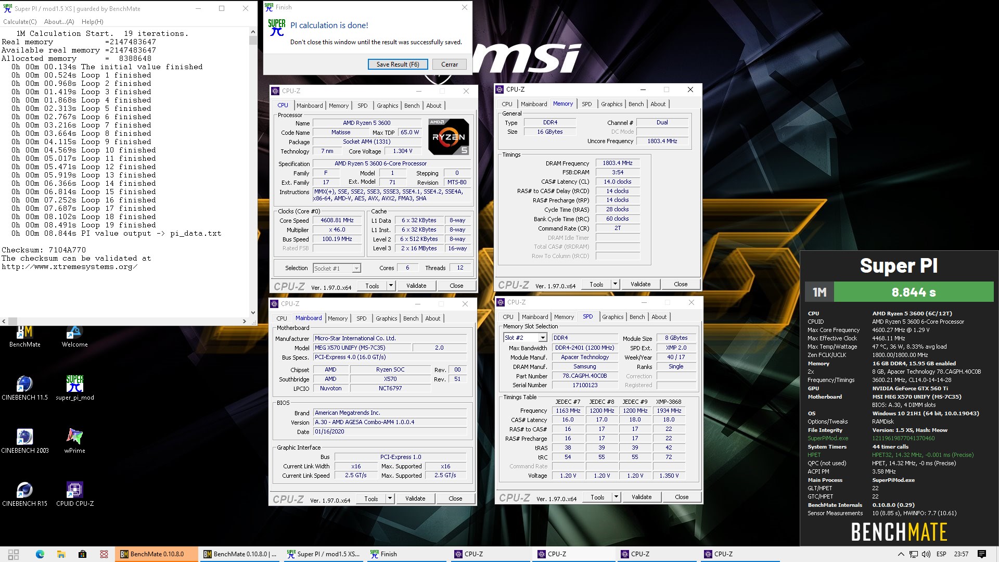Open SPD tab in the Memory CPU-Z window

pos(586,104)
